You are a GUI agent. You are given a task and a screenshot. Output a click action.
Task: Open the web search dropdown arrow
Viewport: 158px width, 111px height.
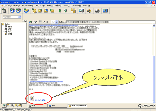pyautogui.click(x=20, y=17)
